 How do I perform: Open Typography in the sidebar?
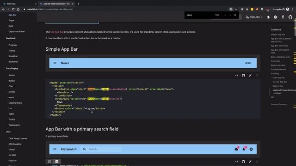tap(14, 125)
